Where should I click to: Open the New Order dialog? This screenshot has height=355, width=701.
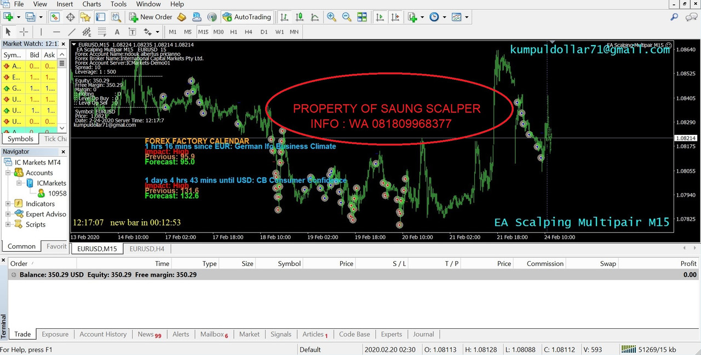coord(150,17)
